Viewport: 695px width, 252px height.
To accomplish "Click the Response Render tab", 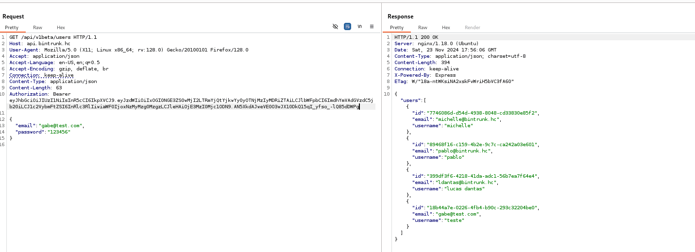I will [472, 28].
